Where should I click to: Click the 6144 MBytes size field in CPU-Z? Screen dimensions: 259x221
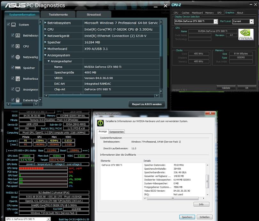(241, 54)
